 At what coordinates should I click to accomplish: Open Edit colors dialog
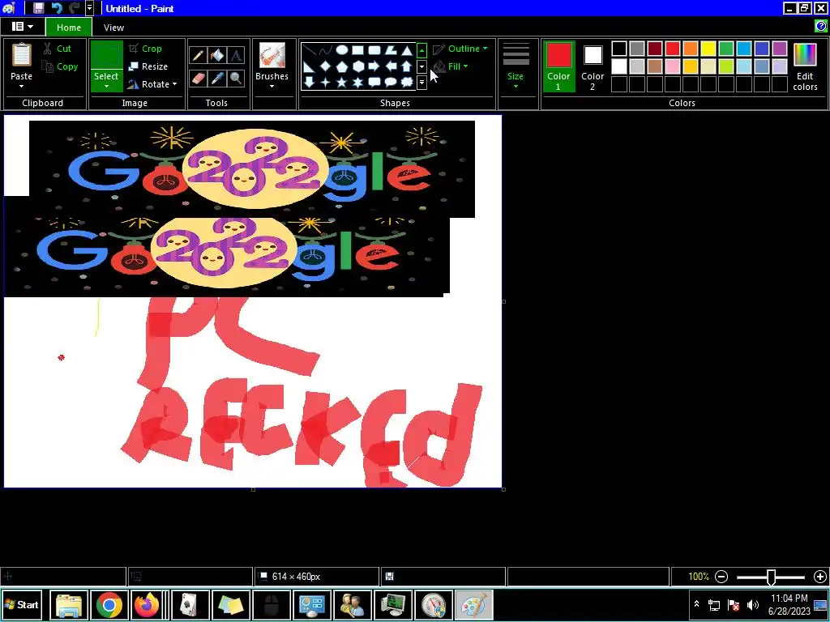(x=805, y=66)
